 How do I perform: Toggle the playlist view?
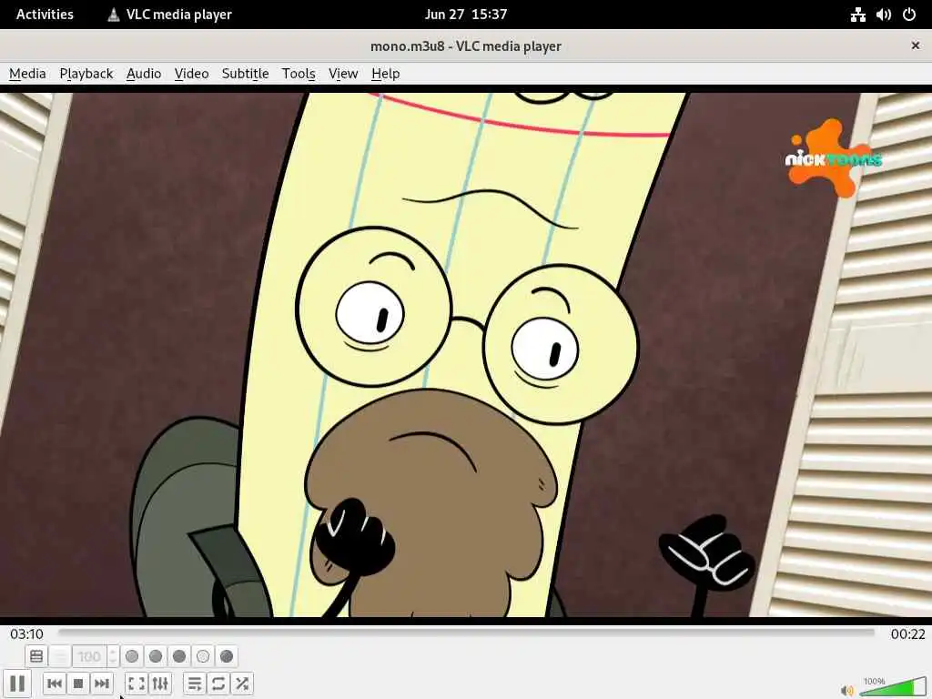[x=195, y=684]
